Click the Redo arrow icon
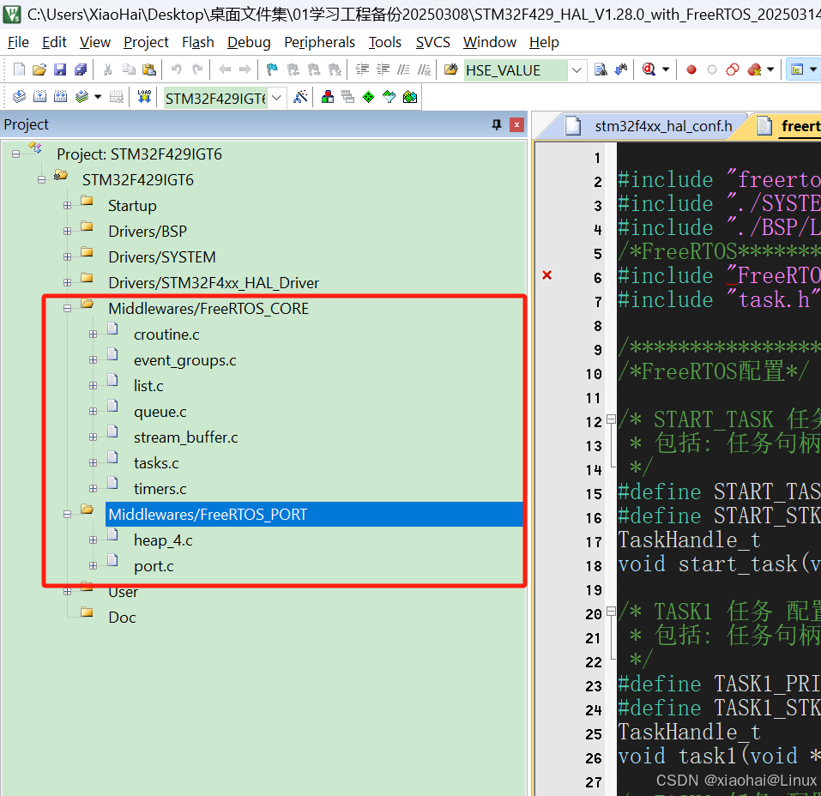 point(197,69)
